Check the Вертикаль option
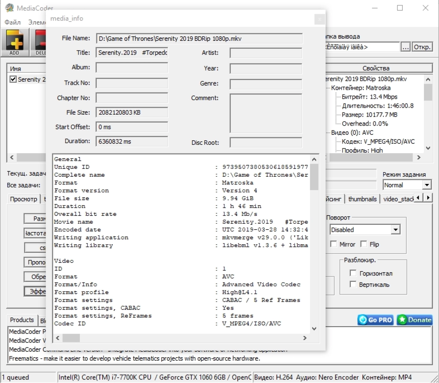The width and height of the screenshot is (439, 383). (353, 284)
